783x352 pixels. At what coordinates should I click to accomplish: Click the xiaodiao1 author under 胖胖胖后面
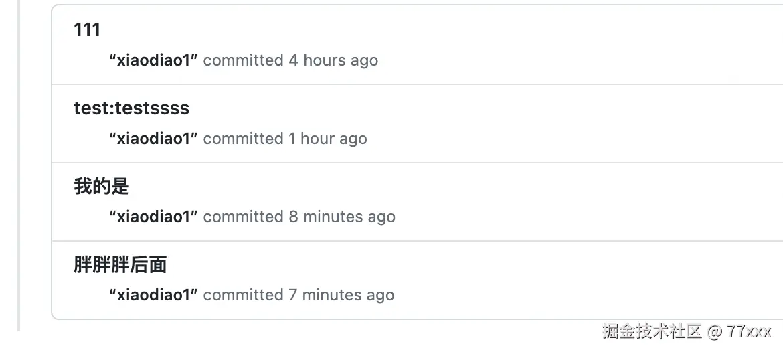click(x=153, y=295)
